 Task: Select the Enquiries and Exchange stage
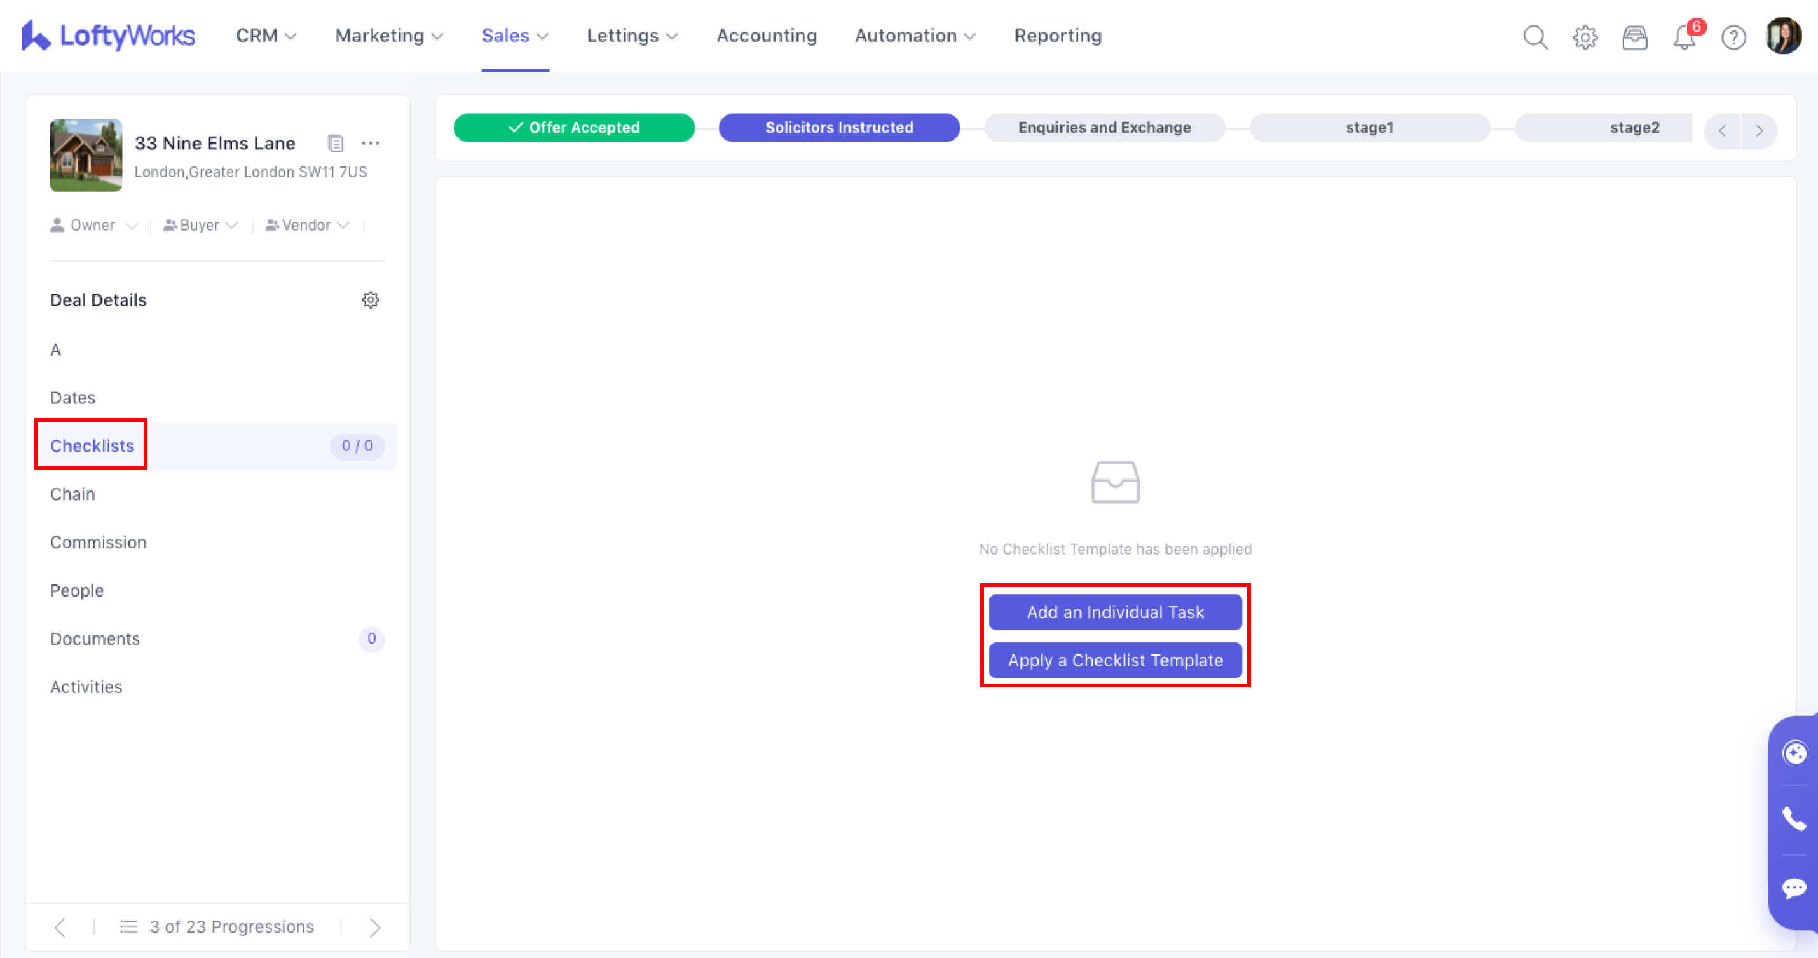tap(1104, 128)
